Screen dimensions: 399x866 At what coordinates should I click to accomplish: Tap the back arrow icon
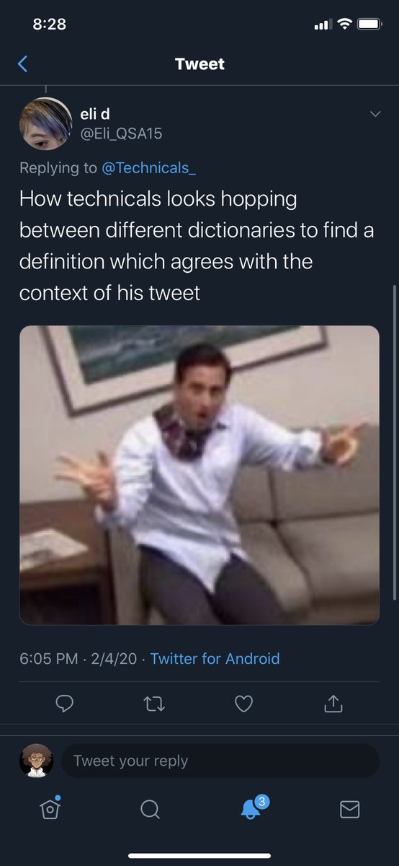pos(22,64)
